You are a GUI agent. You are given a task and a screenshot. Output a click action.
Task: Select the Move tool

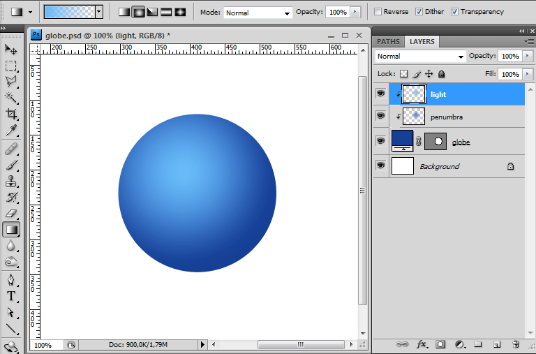tap(11, 49)
